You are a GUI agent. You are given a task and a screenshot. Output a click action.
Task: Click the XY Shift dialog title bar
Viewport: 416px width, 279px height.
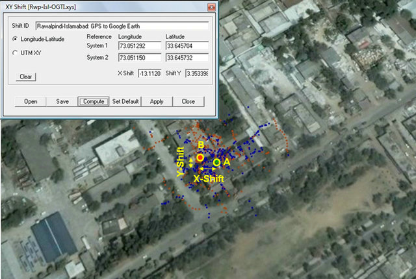(97, 6)
